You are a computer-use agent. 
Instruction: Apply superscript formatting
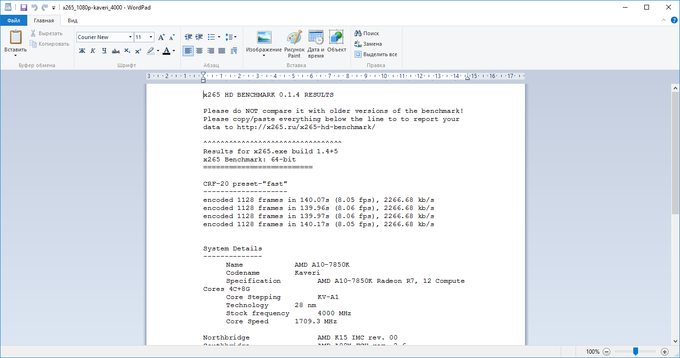138,51
